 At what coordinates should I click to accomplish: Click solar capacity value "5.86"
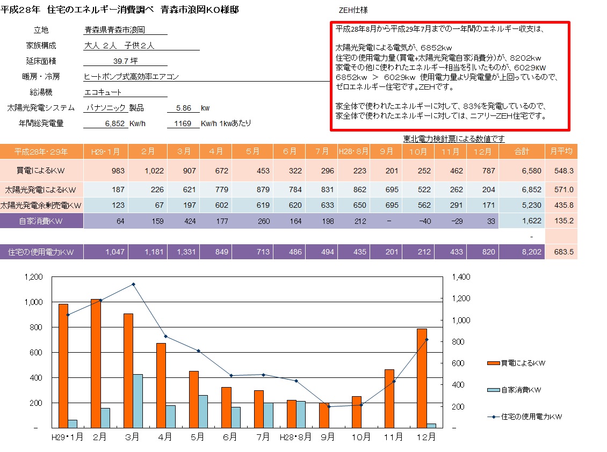(184, 108)
